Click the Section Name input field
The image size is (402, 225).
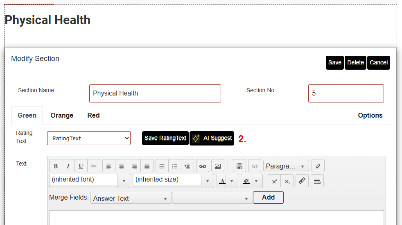[155, 93]
